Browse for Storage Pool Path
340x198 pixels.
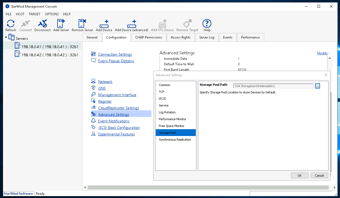point(317,86)
